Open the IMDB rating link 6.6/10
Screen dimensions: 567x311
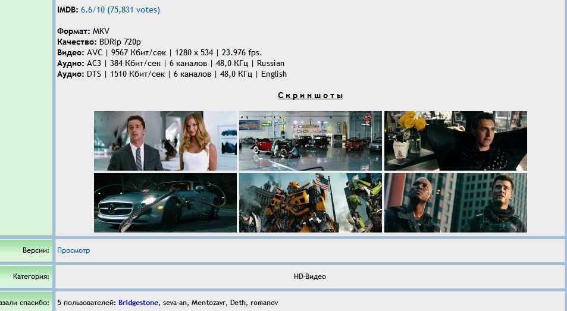[120, 10]
